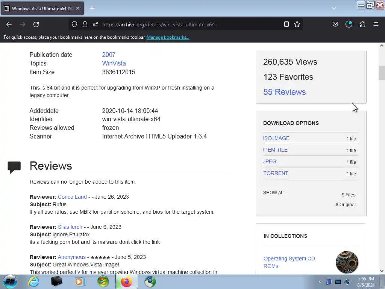Screen dimensions: 385x289
Task: Open Firefox account profile icon
Action: point(349,24)
